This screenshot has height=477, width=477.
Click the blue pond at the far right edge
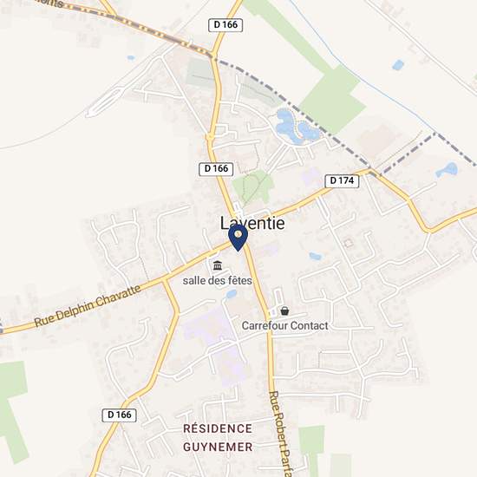(x=447, y=170)
